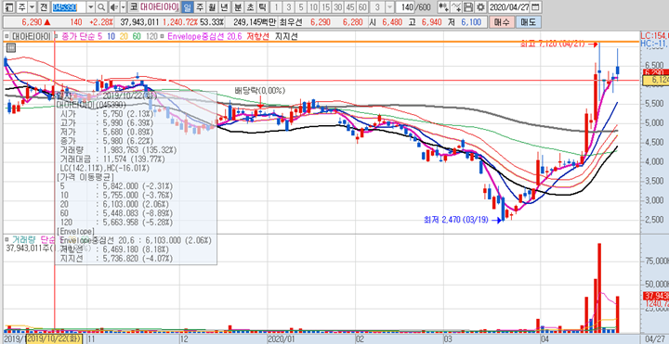Click the current price 6,290 in quote bar
669x344 pixels.
[32, 22]
